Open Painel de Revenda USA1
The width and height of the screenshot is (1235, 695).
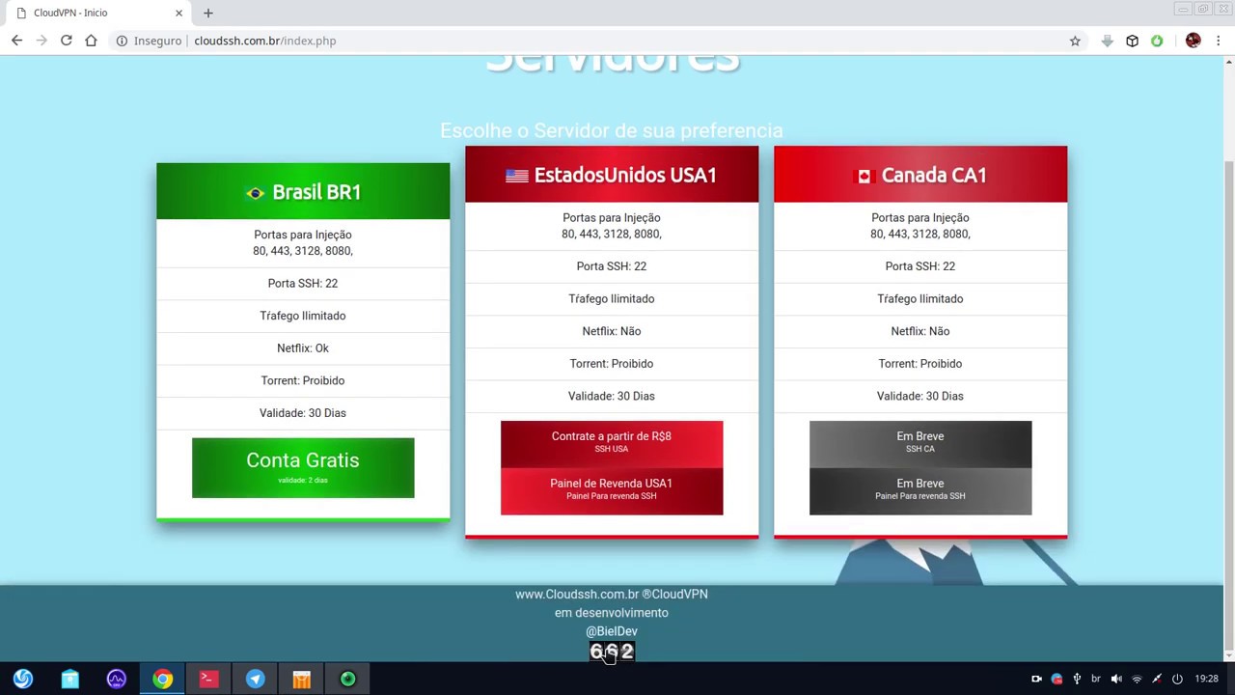tap(612, 491)
